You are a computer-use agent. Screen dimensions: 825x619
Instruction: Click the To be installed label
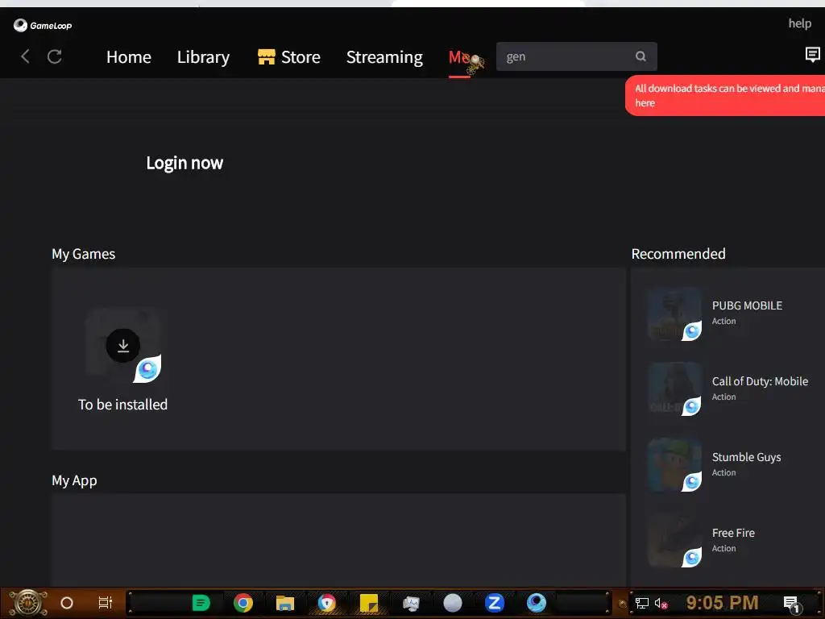[122, 405]
